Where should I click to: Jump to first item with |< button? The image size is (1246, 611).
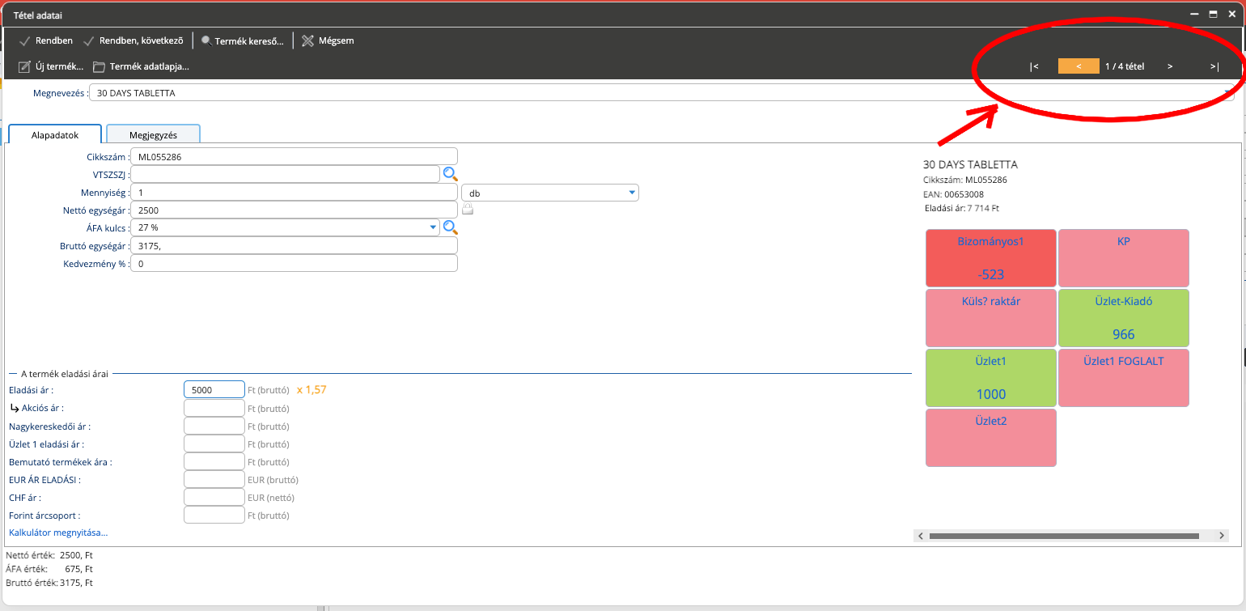1034,66
